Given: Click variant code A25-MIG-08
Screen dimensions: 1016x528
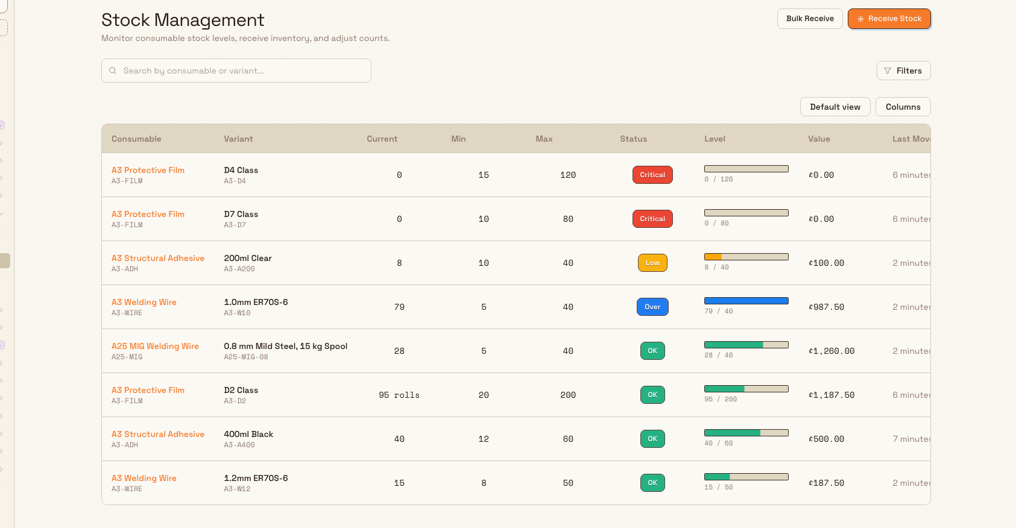Looking at the screenshot, I should click(x=246, y=357).
